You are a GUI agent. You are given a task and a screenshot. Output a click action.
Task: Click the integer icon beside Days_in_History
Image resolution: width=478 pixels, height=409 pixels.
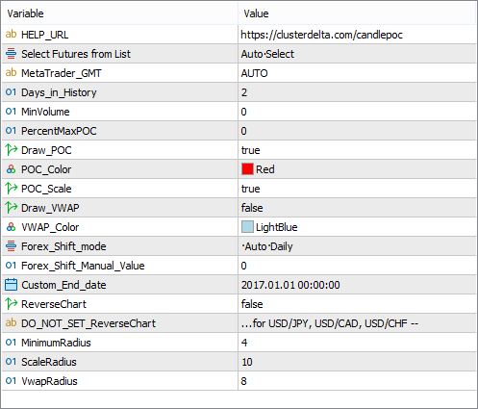[11, 92]
